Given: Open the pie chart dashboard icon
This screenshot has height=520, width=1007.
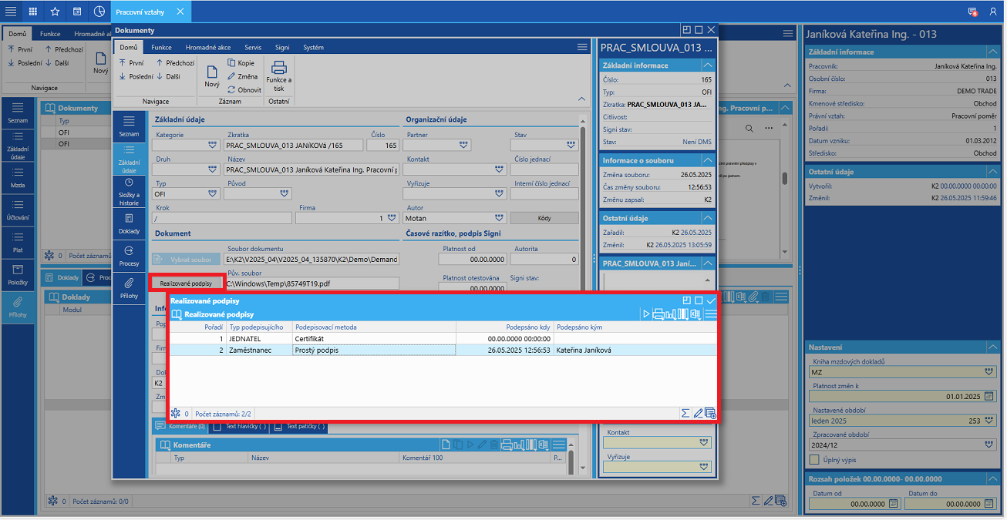Looking at the screenshot, I should pyautogui.click(x=99, y=12).
